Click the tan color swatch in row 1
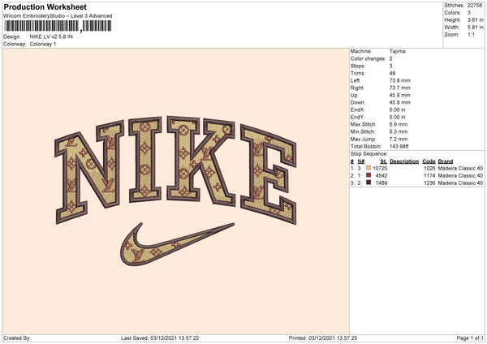 pos(368,168)
